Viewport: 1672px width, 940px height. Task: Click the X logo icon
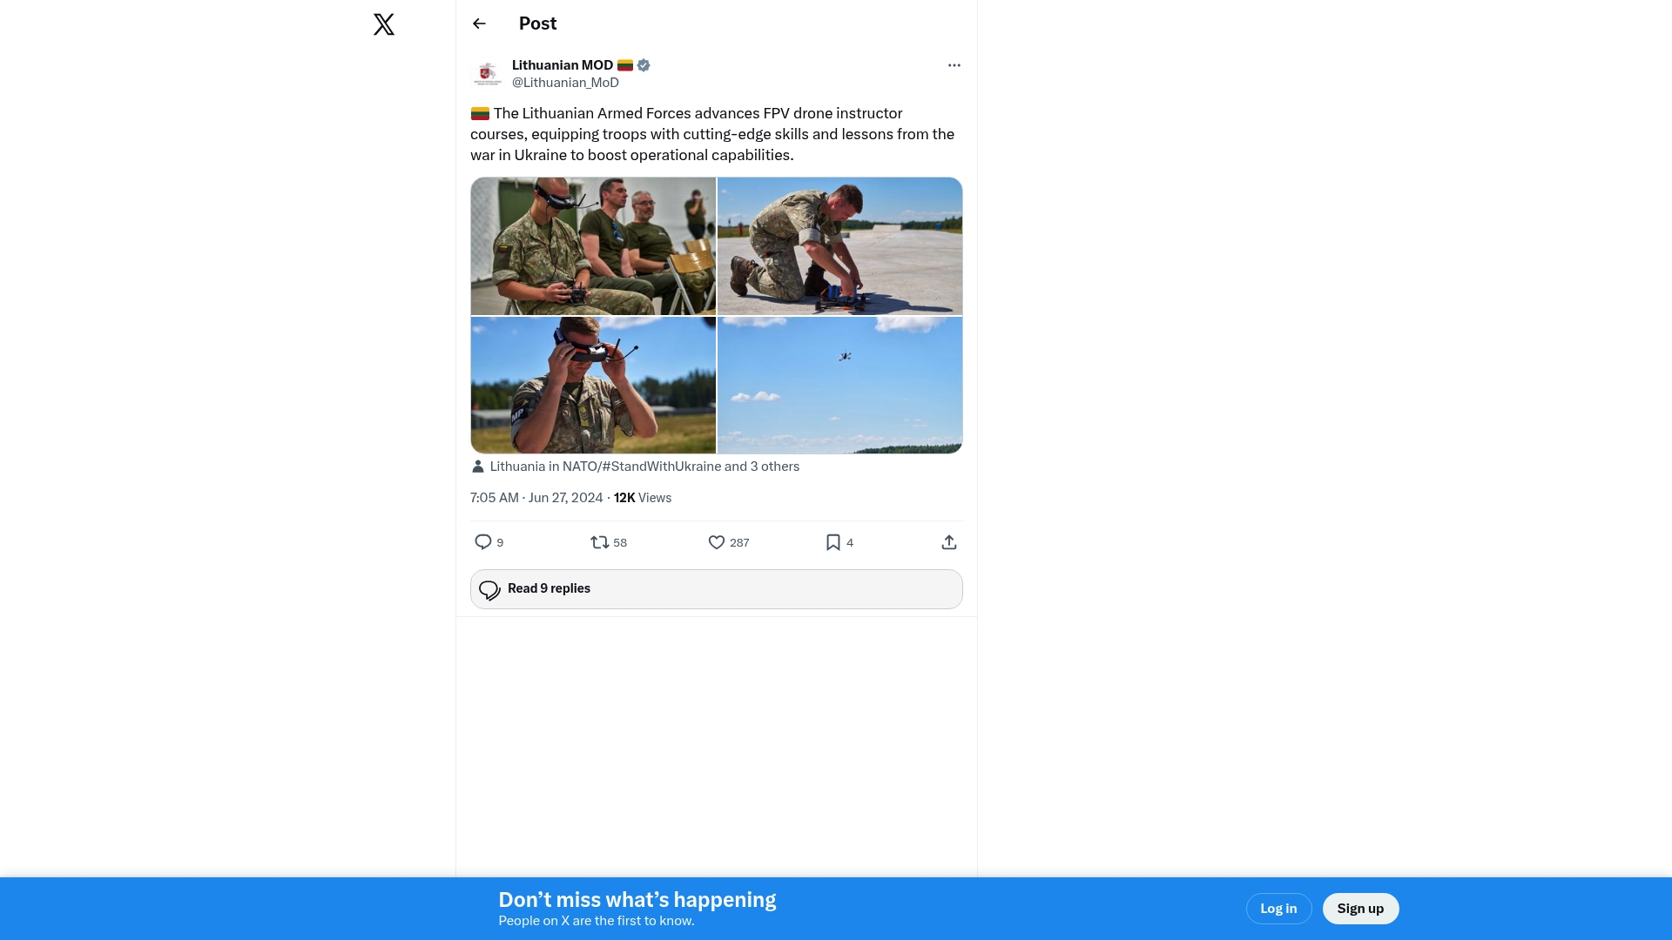(x=384, y=24)
